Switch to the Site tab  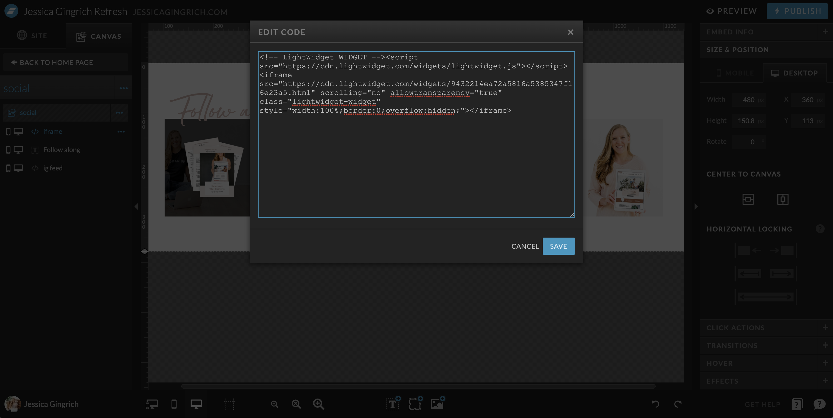[x=32, y=36]
